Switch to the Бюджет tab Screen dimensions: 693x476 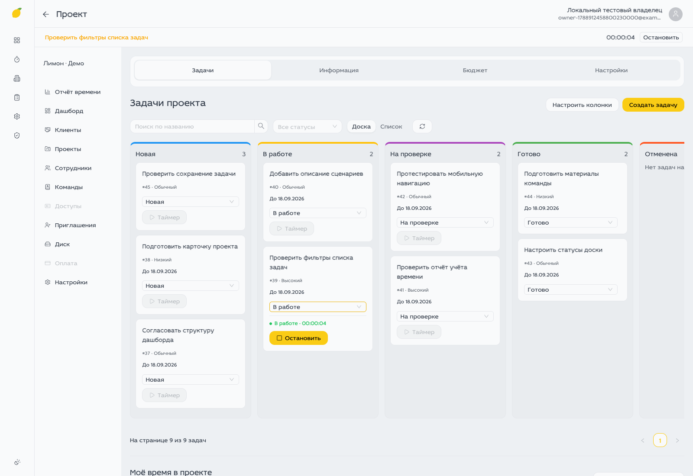point(475,70)
